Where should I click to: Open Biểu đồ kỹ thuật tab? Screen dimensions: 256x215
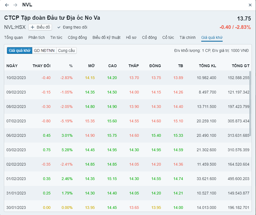pyautogui.click(x=106, y=37)
